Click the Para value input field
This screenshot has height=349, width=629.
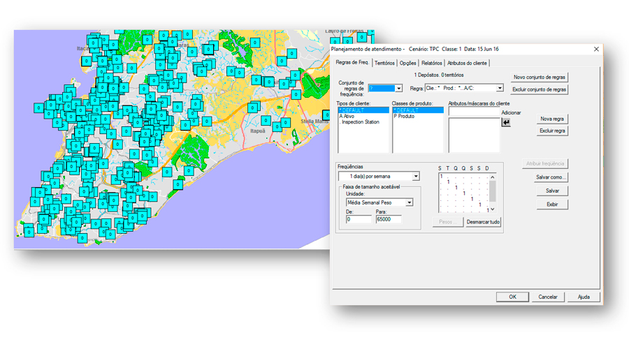tap(388, 219)
